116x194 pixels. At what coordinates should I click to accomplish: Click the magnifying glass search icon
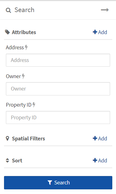click(8, 10)
